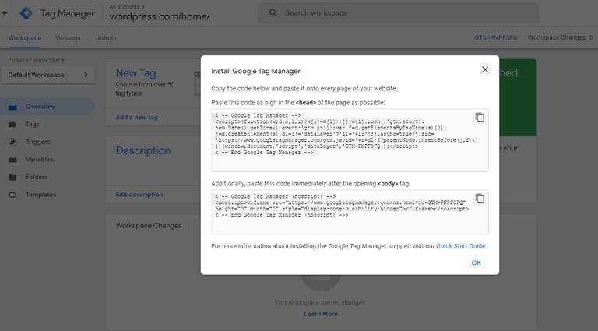Switch to the Admin tab
The height and width of the screenshot is (331, 598).
[107, 37]
